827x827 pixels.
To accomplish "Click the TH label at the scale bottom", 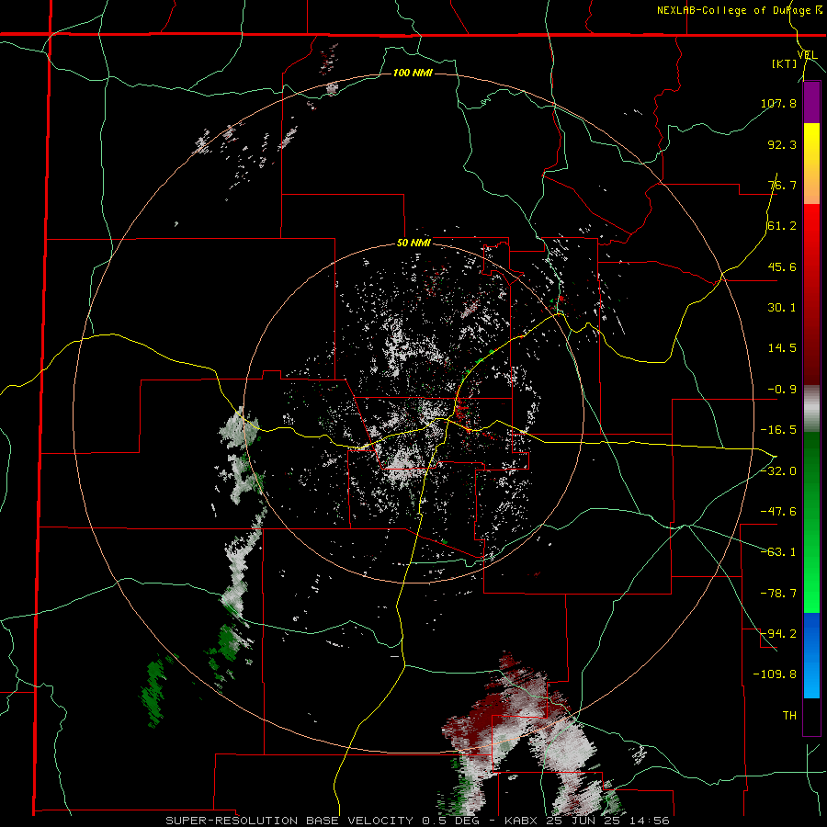I will [x=789, y=715].
